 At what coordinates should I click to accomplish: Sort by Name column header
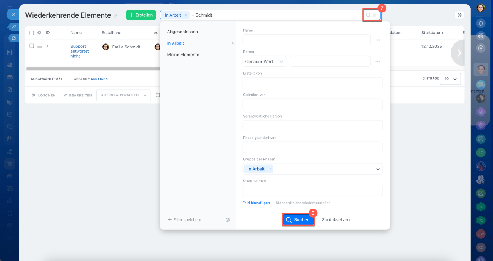pos(76,33)
